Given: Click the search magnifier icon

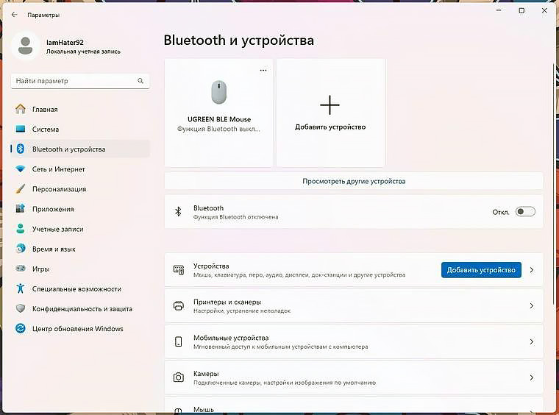Looking at the screenshot, I should click(140, 81).
